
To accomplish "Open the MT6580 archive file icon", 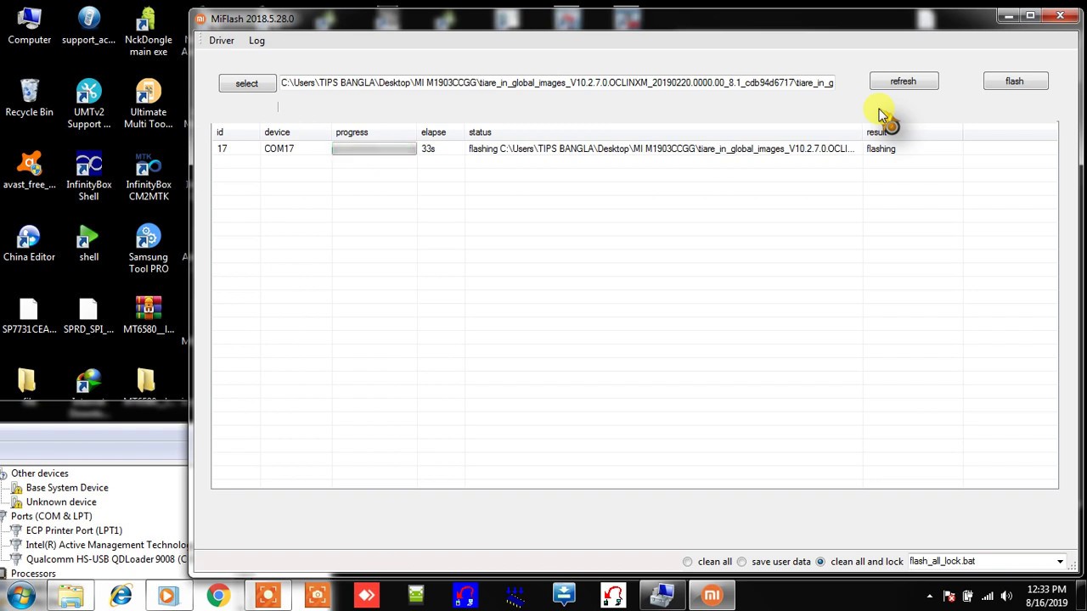I will [x=148, y=315].
